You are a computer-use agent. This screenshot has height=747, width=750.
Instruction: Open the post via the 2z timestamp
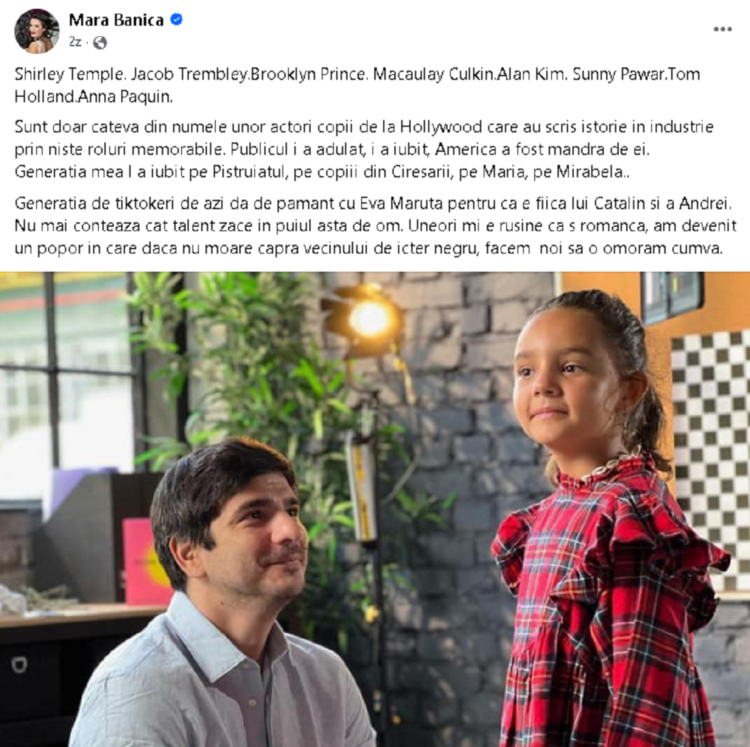(x=75, y=42)
